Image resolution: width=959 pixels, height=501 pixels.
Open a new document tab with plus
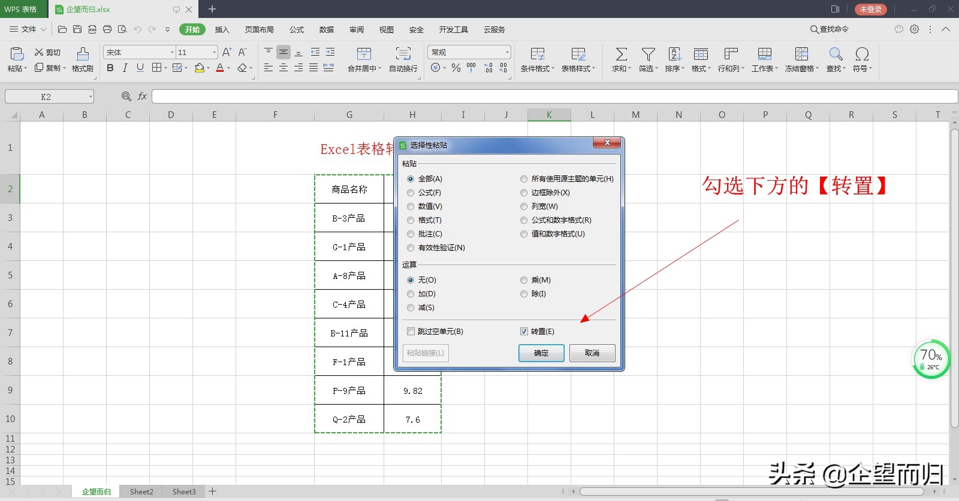tap(212, 9)
